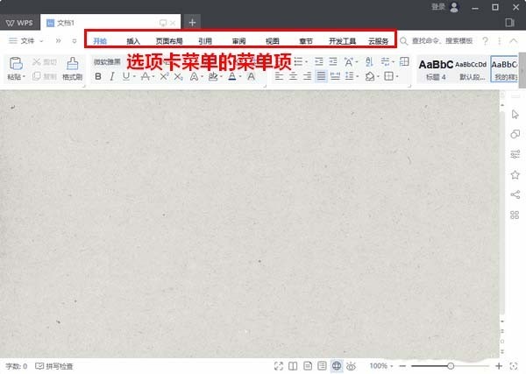Toggle spell check (拼写检查) in status bar
The image size is (526, 374).
(x=54, y=366)
